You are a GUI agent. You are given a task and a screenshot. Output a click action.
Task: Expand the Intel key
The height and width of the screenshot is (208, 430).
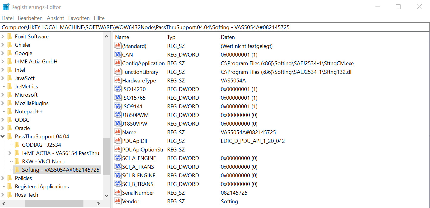[x=3, y=70]
